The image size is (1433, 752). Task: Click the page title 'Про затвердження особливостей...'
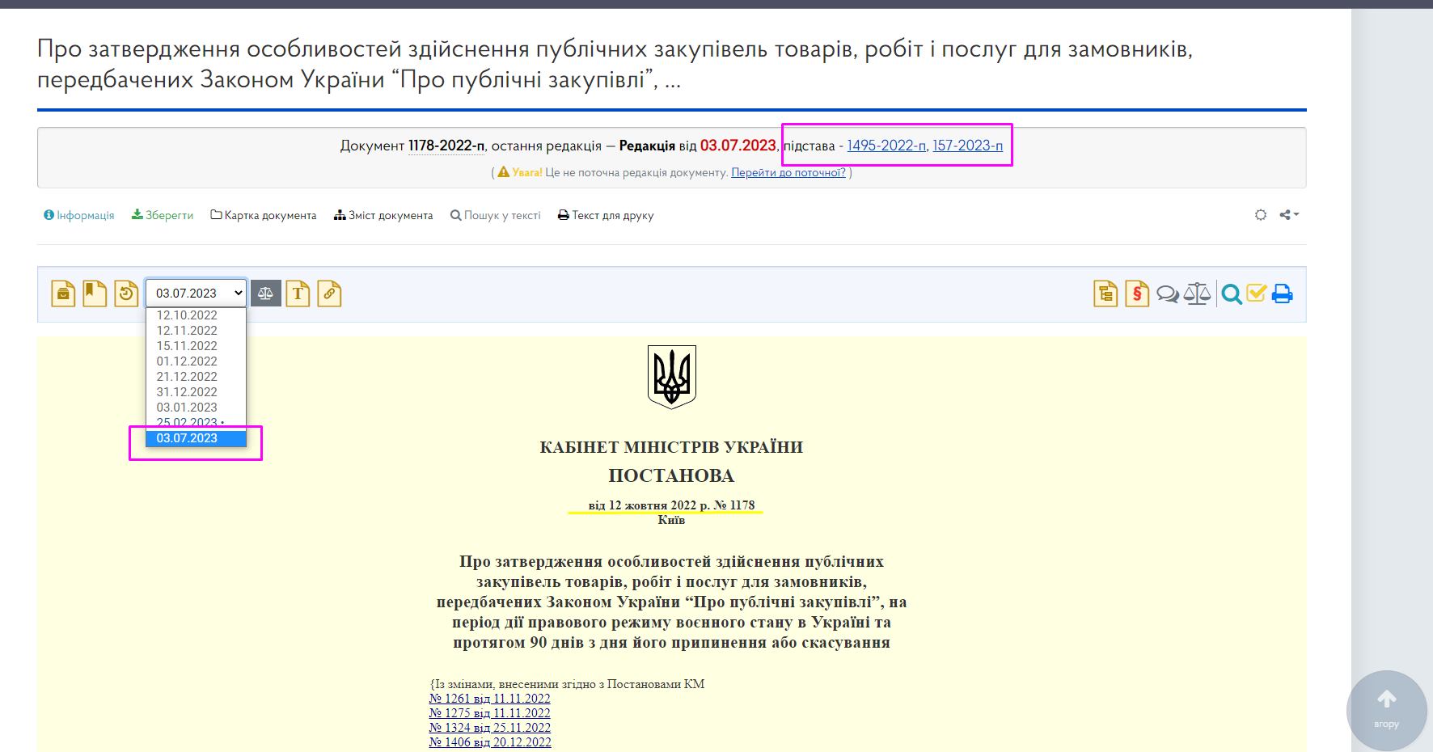[615, 64]
